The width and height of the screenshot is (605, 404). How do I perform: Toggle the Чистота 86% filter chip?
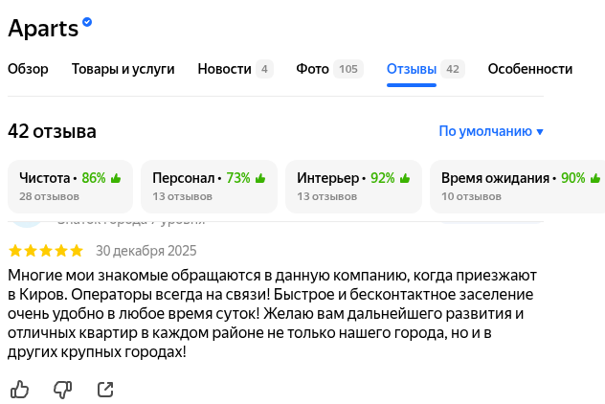[x=70, y=187]
